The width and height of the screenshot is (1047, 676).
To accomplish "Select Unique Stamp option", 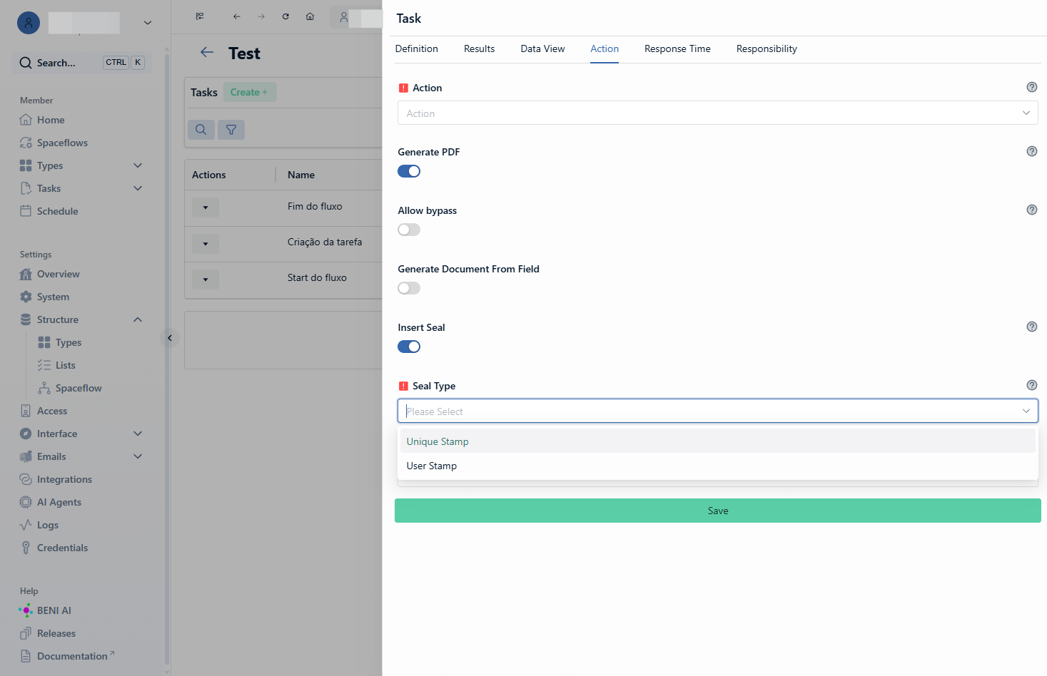I will point(717,441).
